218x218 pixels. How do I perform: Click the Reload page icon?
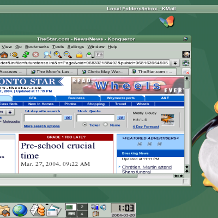pos(26,55)
